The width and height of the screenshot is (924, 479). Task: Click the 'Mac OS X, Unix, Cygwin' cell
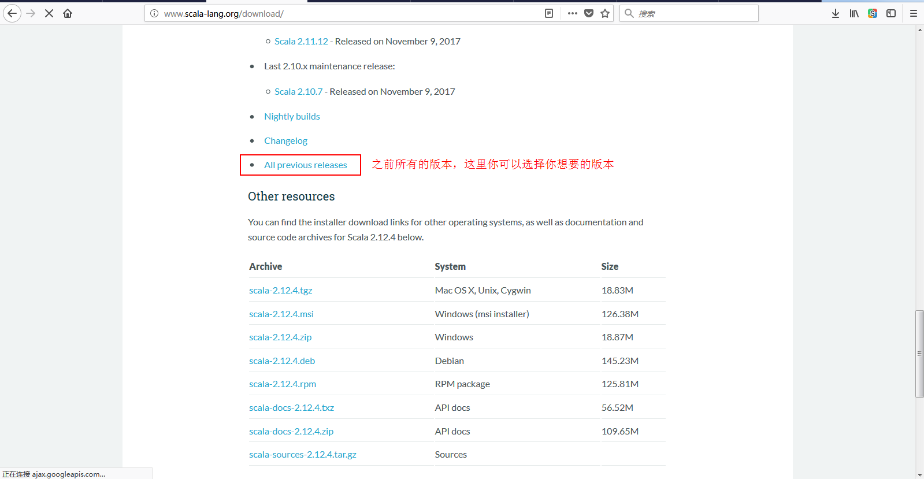point(483,291)
